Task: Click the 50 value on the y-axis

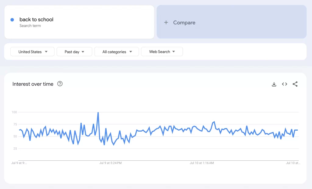Action: [x=15, y=136]
